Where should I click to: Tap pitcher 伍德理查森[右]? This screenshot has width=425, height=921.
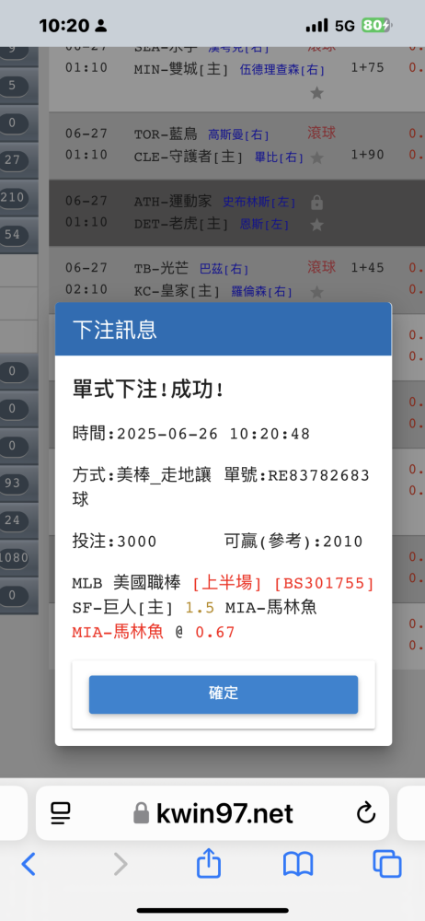click(281, 71)
